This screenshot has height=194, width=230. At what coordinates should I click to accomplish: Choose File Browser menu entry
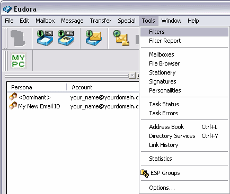(x=184, y=63)
